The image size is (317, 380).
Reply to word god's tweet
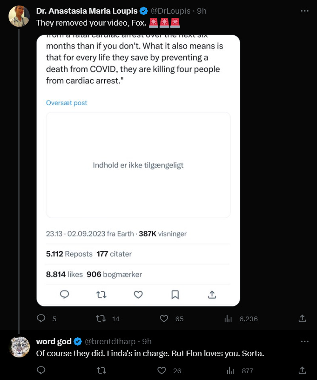point(41,370)
